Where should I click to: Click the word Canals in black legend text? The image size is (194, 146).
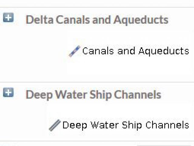(x=98, y=51)
